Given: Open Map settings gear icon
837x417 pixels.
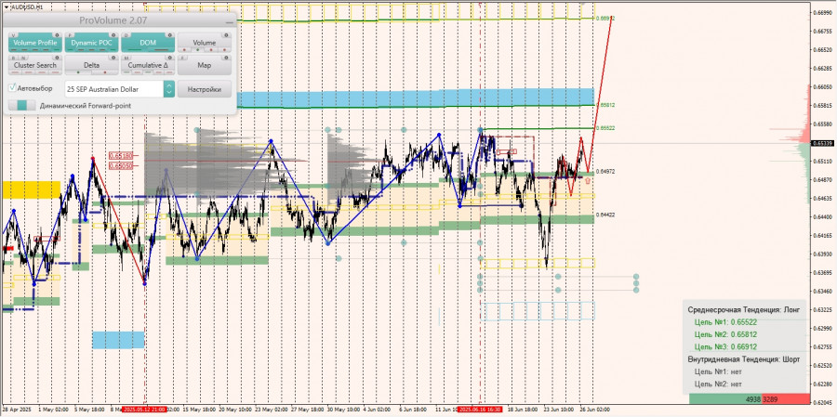Looking at the screenshot, I should pyautogui.click(x=226, y=58).
